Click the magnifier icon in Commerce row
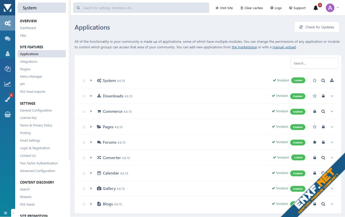The height and width of the screenshot is (217, 345). (323, 111)
